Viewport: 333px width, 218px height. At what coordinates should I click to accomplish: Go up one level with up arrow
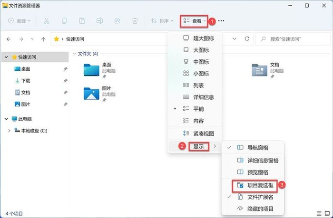(44, 38)
